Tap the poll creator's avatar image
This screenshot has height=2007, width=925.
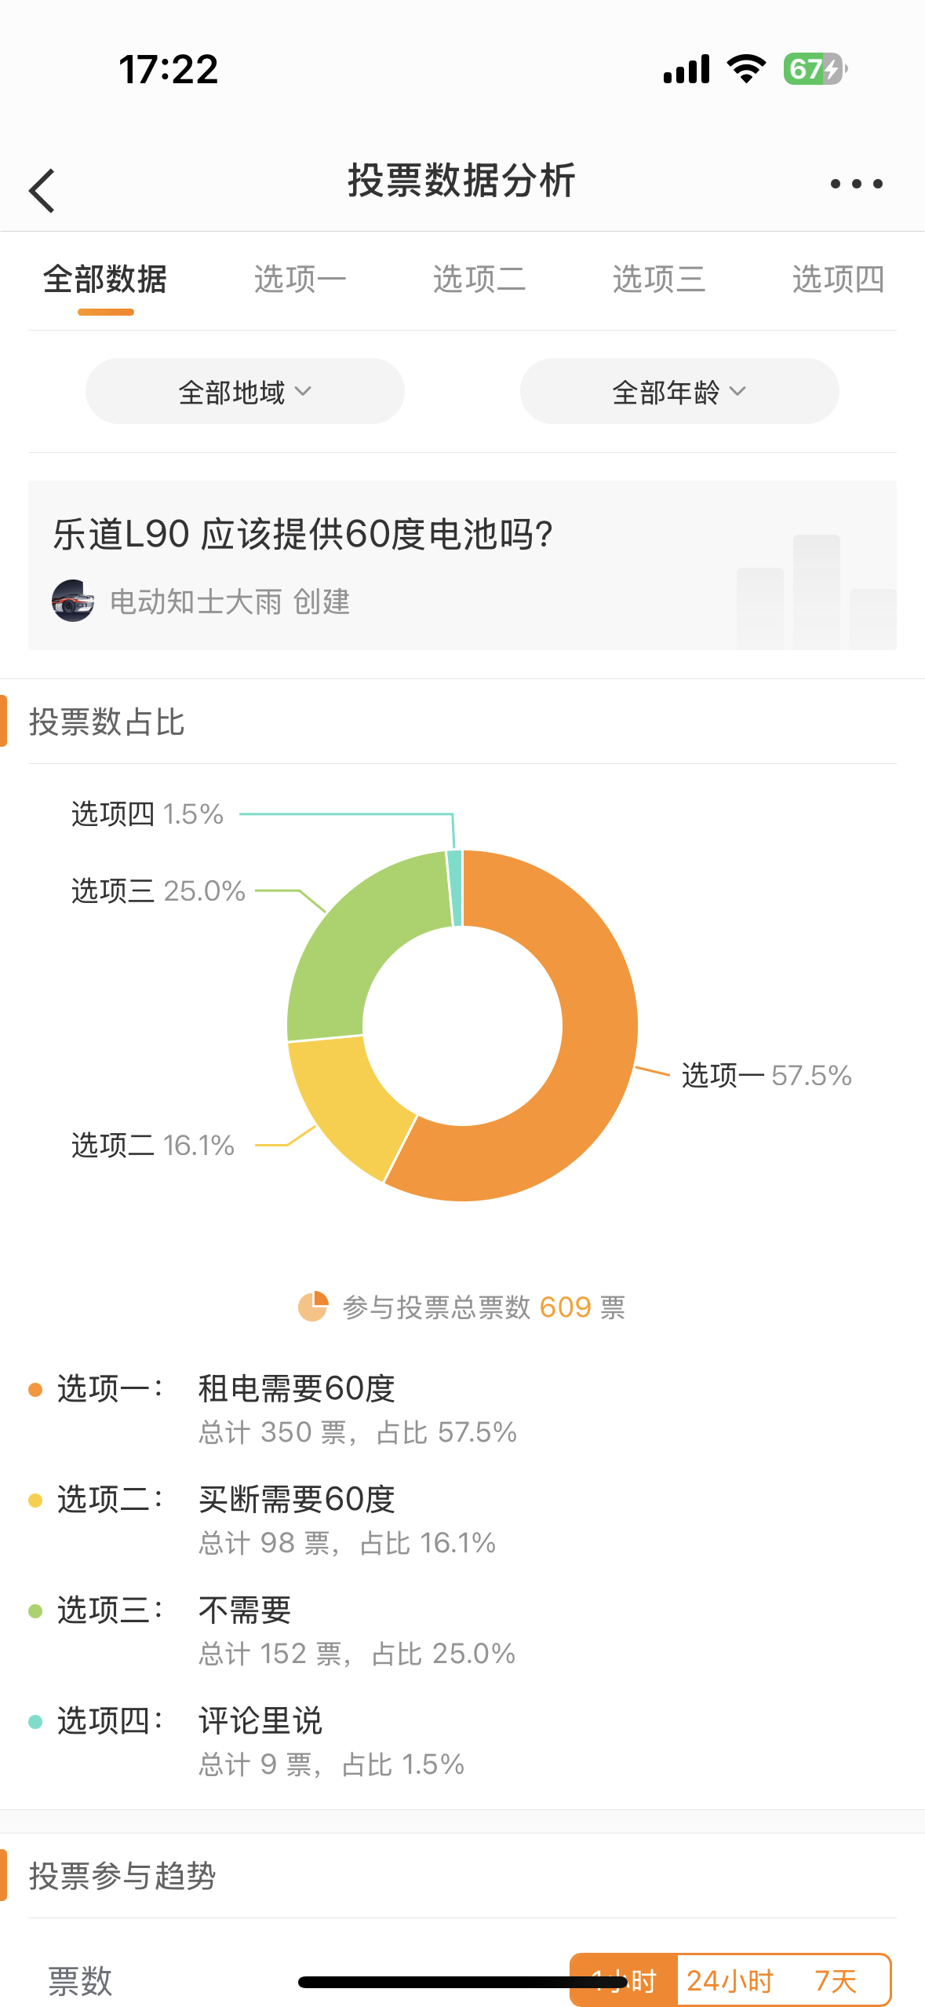tap(73, 601)
